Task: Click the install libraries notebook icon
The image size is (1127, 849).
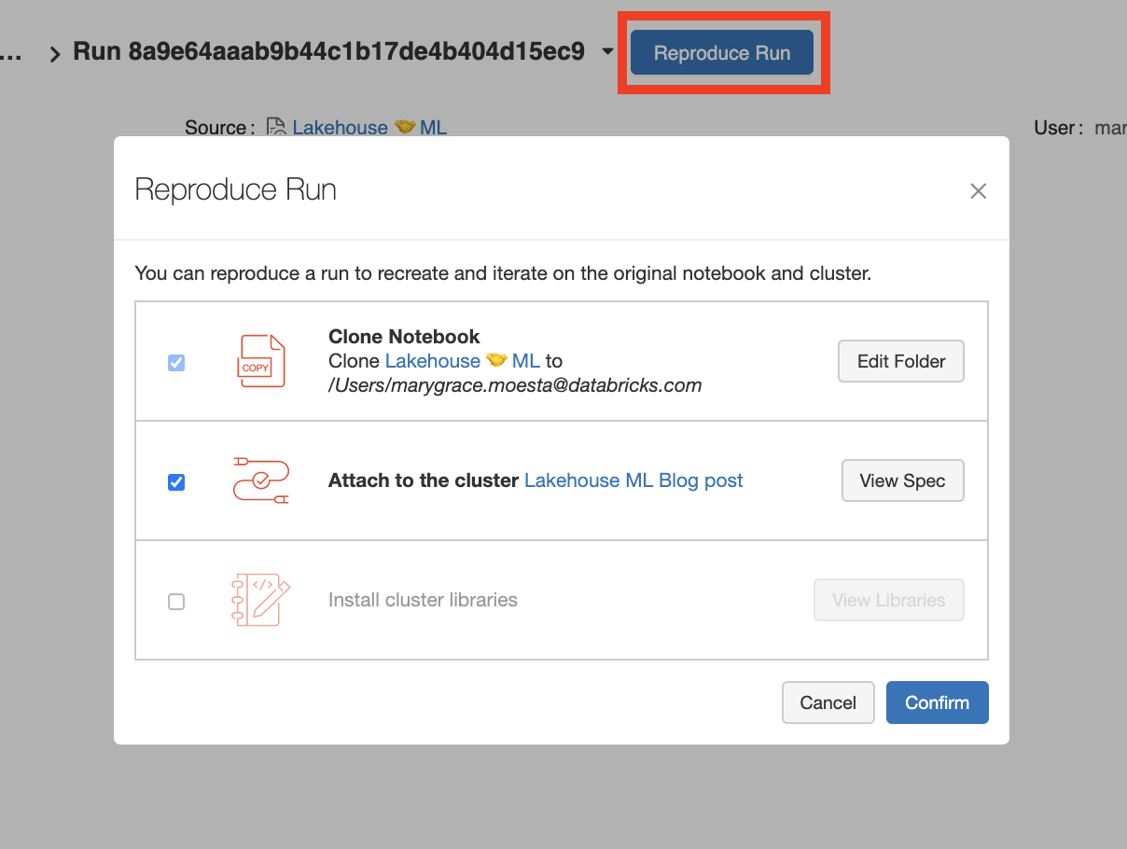Action: click(260, 600)
